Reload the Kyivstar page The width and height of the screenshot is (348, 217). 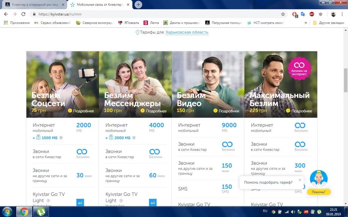tap(23, 14)
